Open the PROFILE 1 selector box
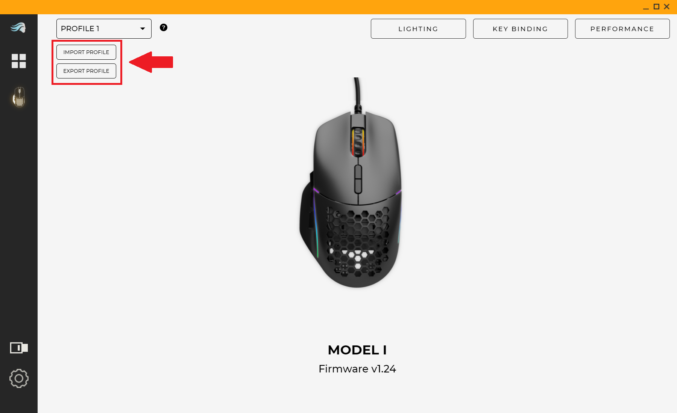This screenshot has width=677, height=413. 104,29
